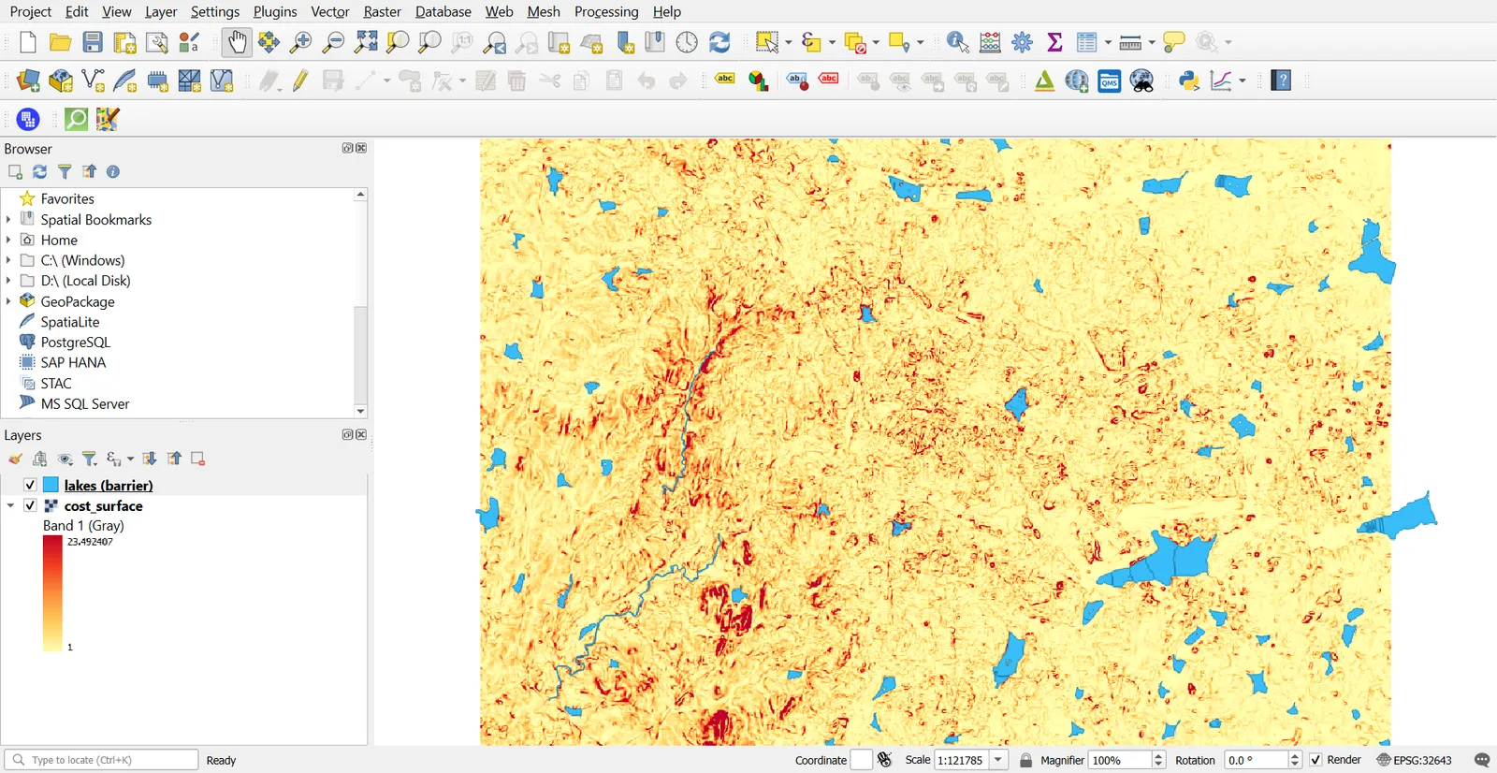Open the Temporal Controller clock icon
Image resolution: width=1497 pixels, height=773 pixels.
[687, 42]
